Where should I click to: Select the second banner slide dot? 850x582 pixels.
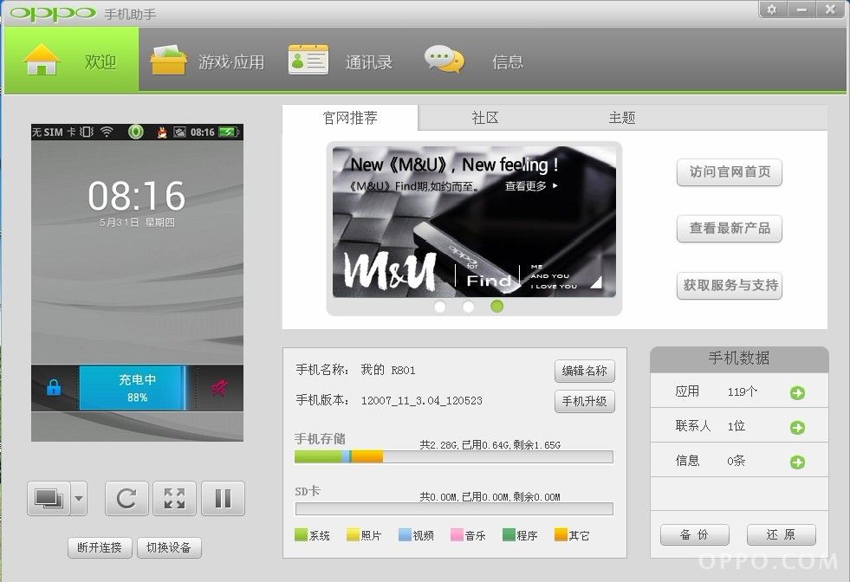[x=469, y=307]
